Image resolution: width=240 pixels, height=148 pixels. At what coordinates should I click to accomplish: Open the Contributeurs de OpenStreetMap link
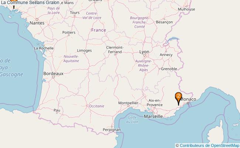209,145
